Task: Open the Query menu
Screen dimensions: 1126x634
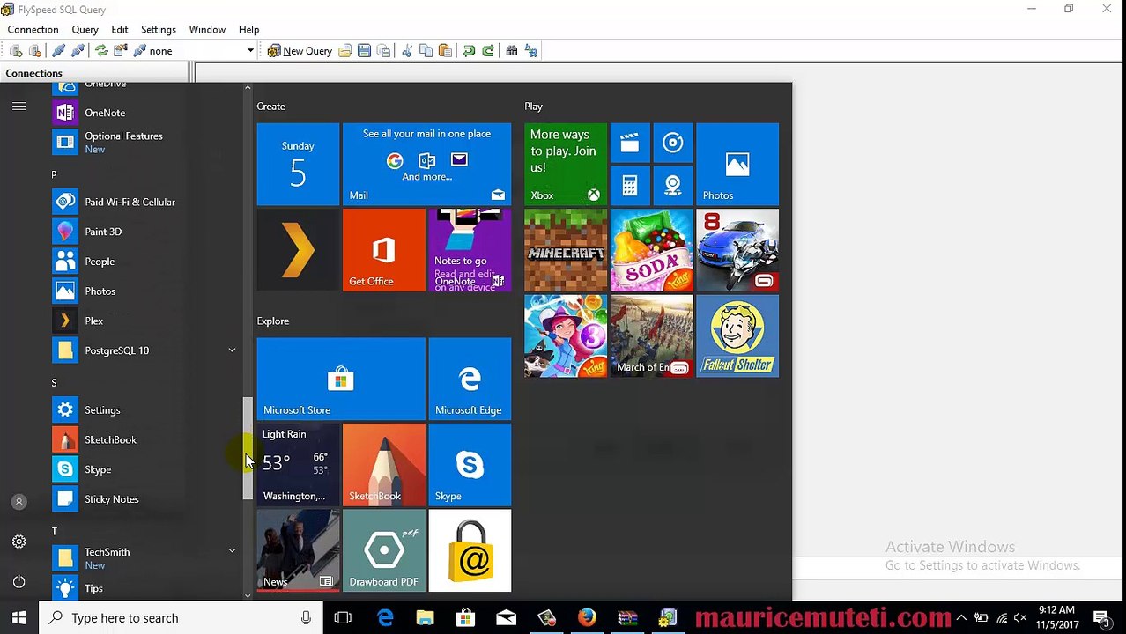Action: (x=85, y=30)
